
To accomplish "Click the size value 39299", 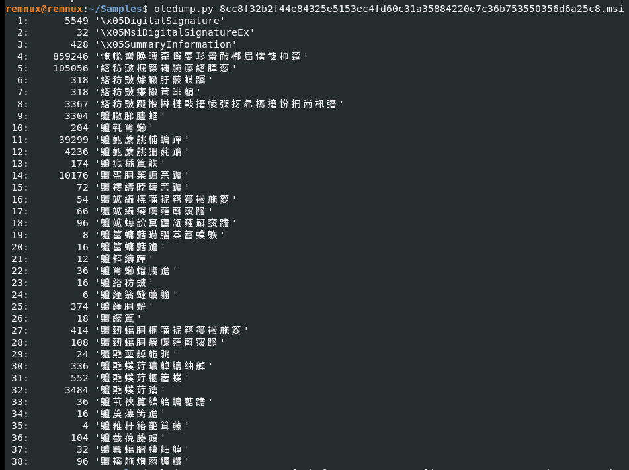I will (73, 140).
